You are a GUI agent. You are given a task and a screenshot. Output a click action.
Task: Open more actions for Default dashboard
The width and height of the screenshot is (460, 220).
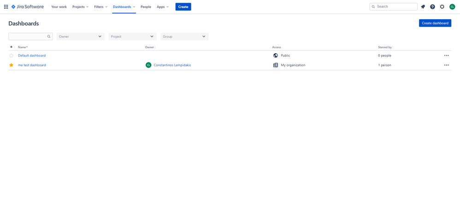446,56
